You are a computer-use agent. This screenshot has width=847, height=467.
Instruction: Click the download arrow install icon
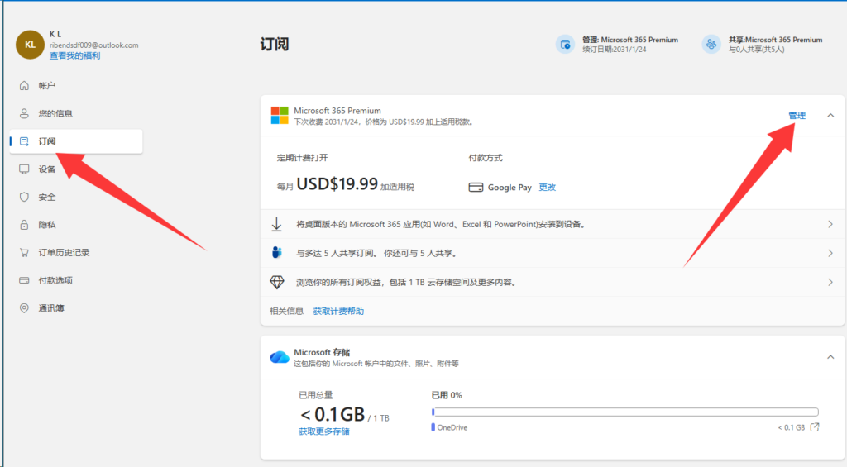click(x=277, y=224)
